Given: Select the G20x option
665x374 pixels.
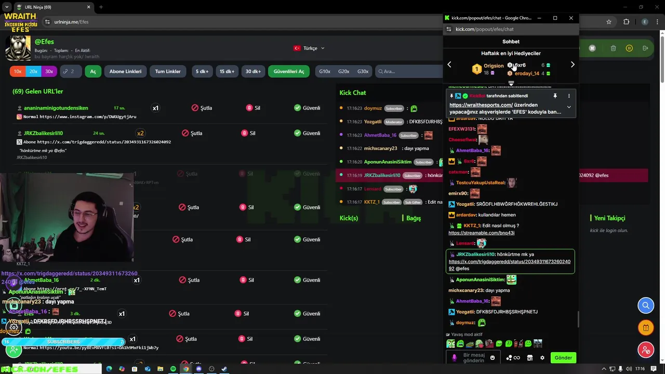Looking at the screenshot, I should [344, 71].
